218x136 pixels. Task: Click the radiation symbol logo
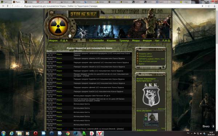click(58, 26)
